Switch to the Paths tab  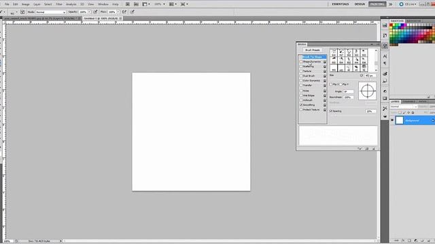tap(423, 102)
